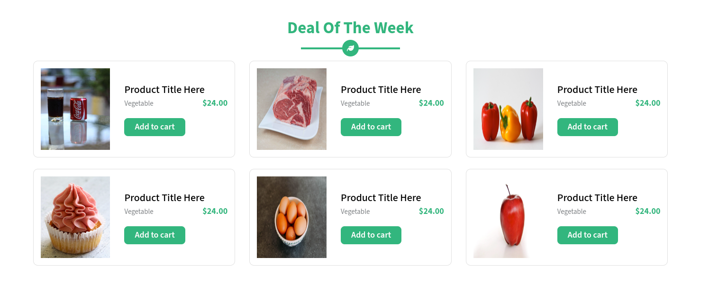Select the Vegetable category under the meat product
709x286 pixels.
point(355,103)
